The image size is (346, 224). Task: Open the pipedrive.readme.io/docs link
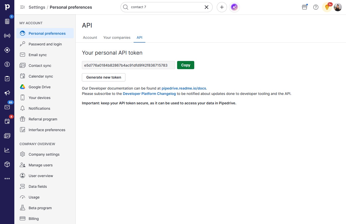point(184,88)
